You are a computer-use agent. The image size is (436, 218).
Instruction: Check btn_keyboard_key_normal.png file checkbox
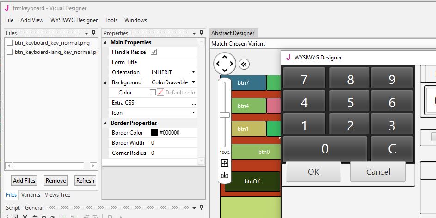(x=10, y=43)
